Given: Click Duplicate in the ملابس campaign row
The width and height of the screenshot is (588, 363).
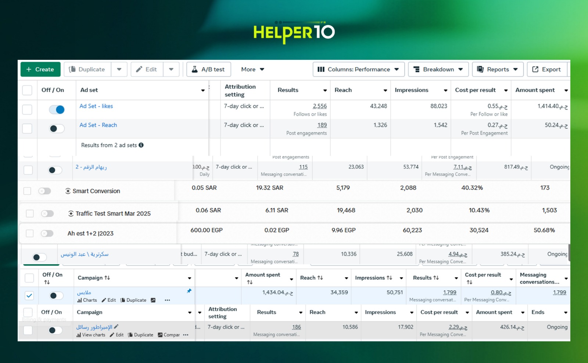Looking at the screenshot, I should tap(133, 300).
